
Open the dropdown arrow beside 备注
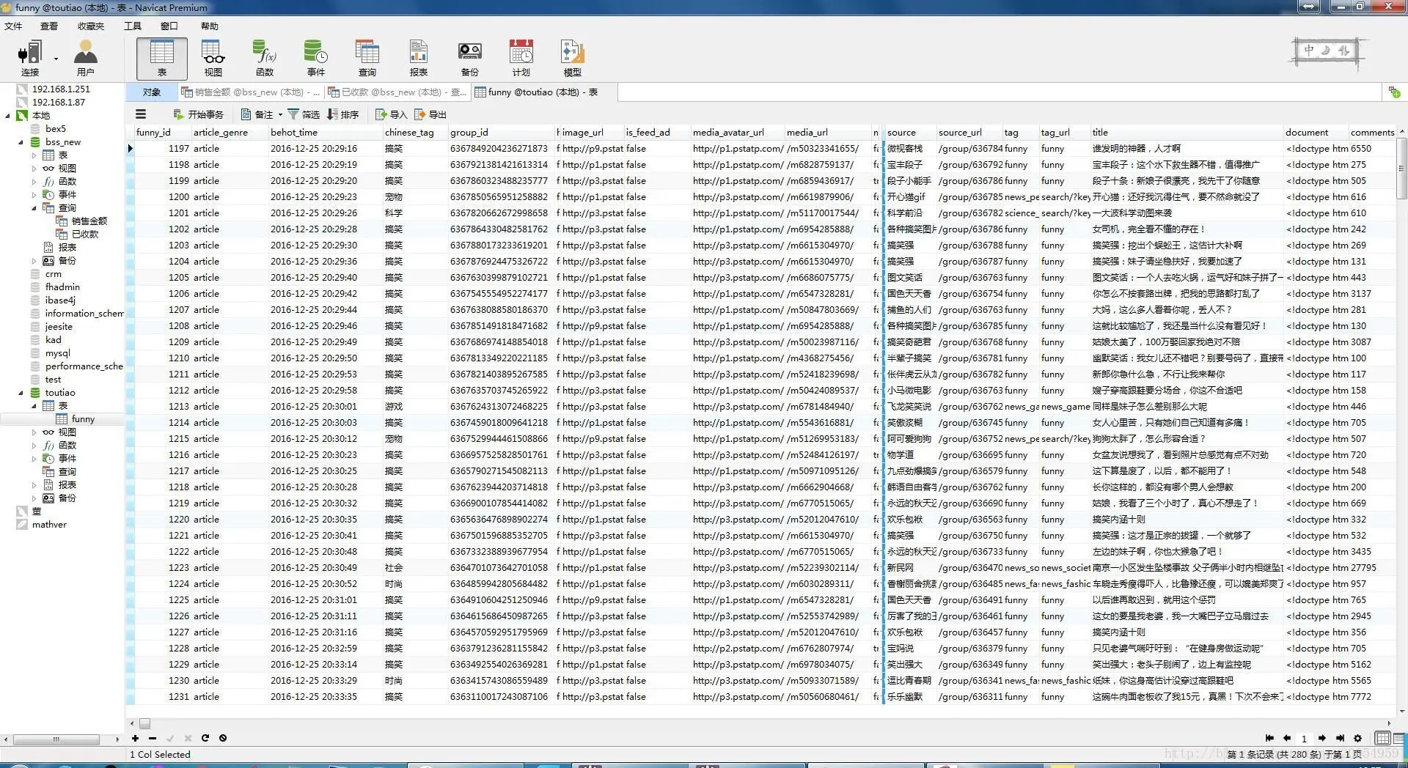point(280,115)
